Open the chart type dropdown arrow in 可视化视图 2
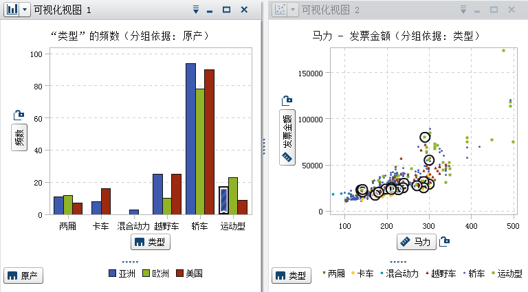The height and width of the screenshot is (292, 528). [x=293, y=10]
